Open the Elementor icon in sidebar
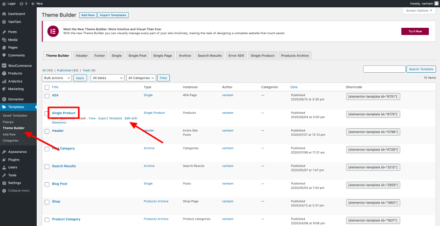 click(4, 99)
